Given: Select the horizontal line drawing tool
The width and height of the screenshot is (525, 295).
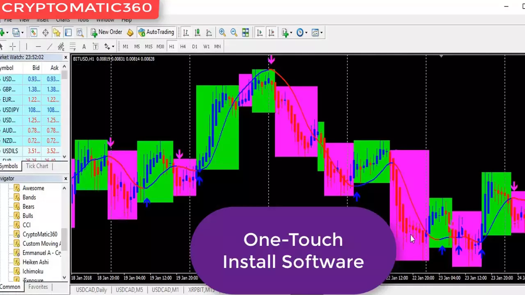Looking at the screenshot, I should click(38, 46).
